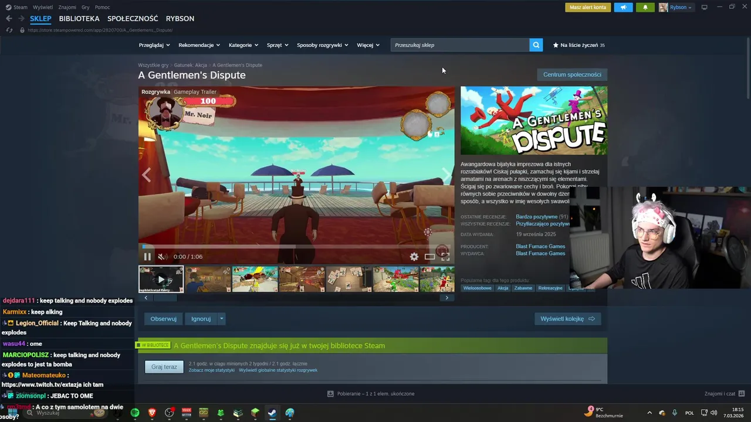Open trailer settings gear
This screenshot has width=751, height=422.
(x=414, y=257)
